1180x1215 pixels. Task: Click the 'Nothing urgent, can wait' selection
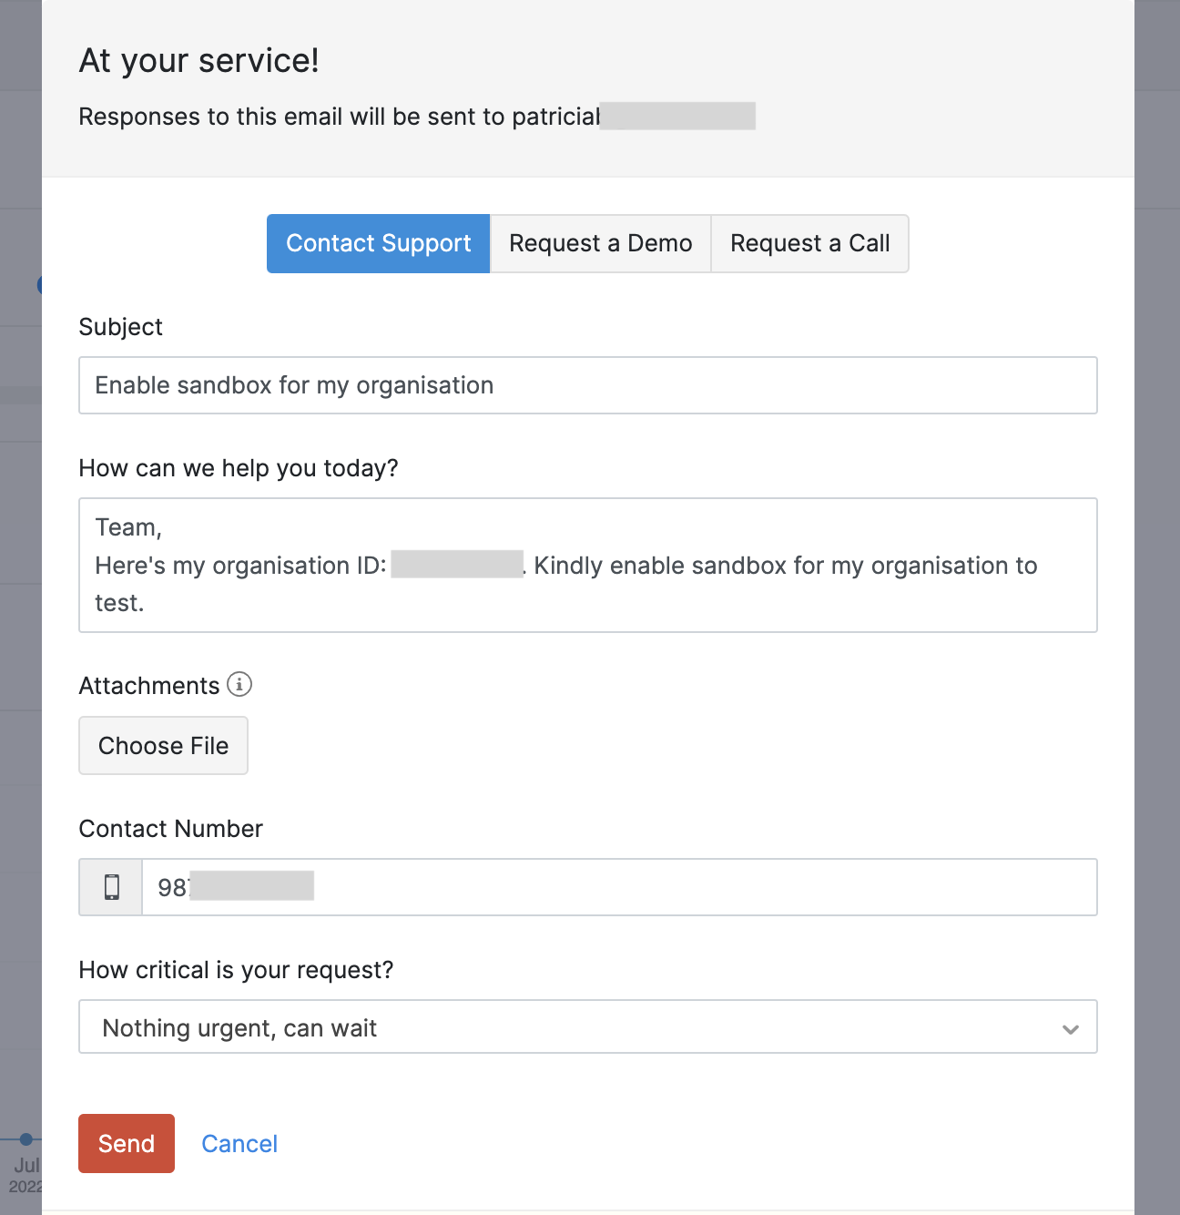pos(239,1026)
